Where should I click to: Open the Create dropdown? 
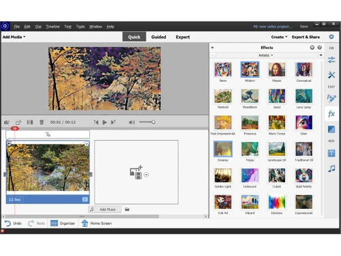pos(279,37)
